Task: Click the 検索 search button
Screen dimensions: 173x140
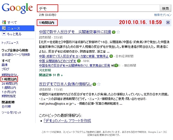Action: tap(165, 8)
